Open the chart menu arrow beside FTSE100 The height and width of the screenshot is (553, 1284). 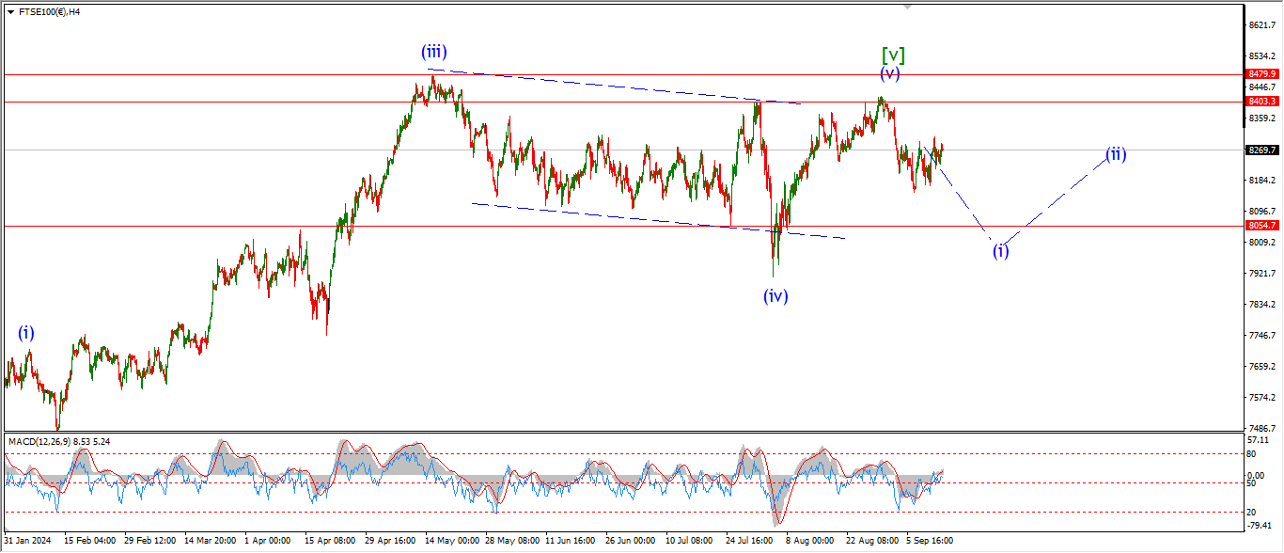tap(10, 12)
